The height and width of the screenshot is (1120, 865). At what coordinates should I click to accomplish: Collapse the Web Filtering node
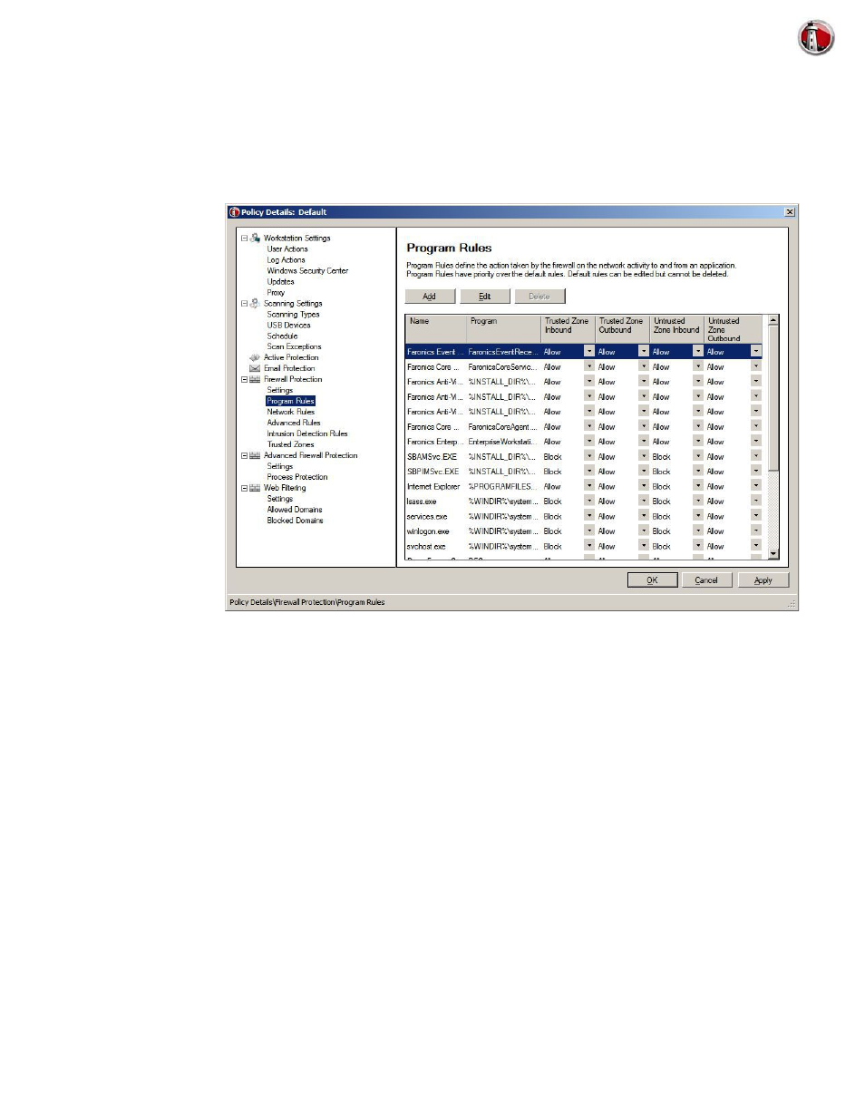[244, 489]
